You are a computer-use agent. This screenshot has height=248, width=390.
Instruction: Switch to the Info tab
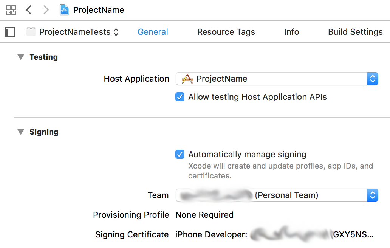[291, 32]
